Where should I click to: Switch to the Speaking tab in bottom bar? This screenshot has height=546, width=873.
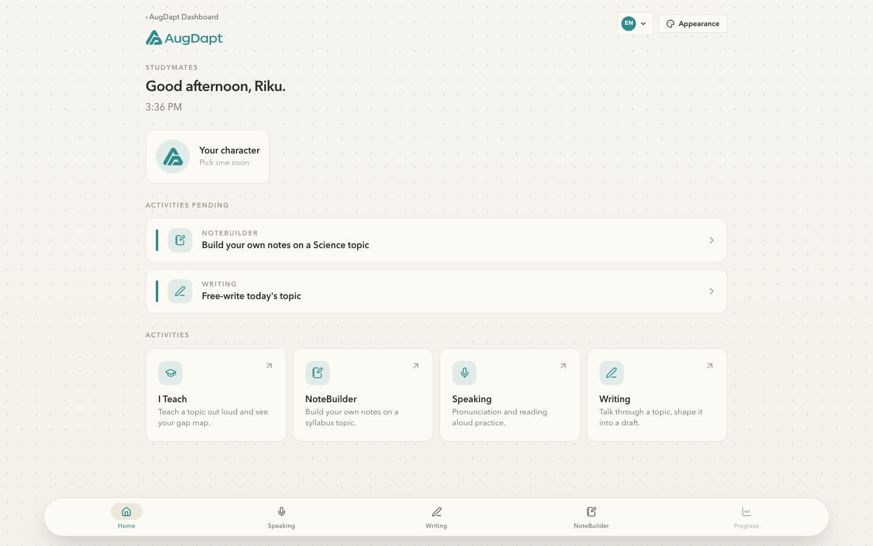click(x=281, y=516)
